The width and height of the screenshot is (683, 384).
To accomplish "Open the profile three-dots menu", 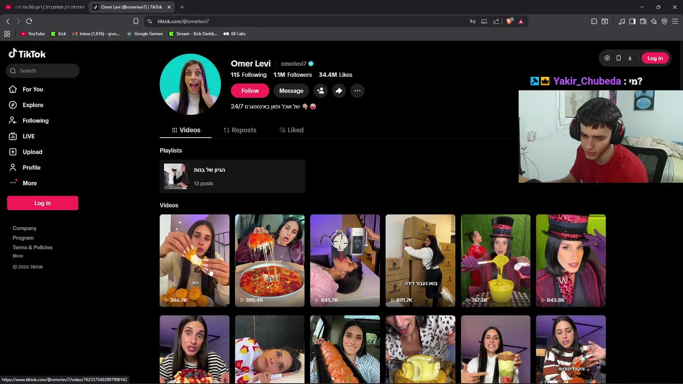I will click(358, 91).
